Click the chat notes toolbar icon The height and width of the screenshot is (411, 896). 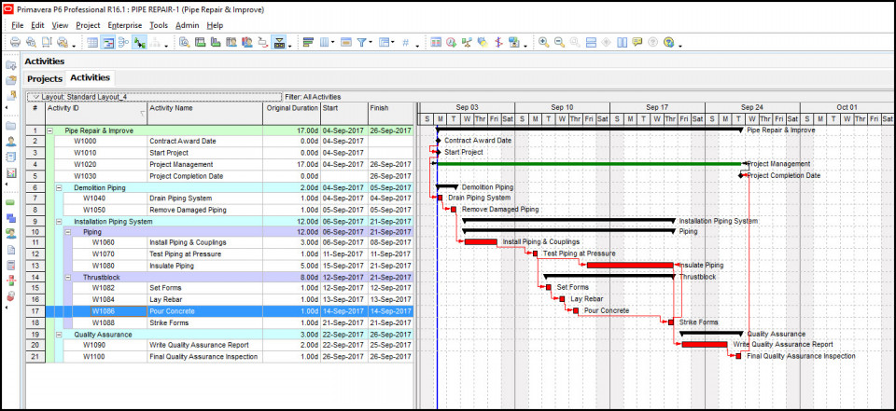click(x=637, y=43)
